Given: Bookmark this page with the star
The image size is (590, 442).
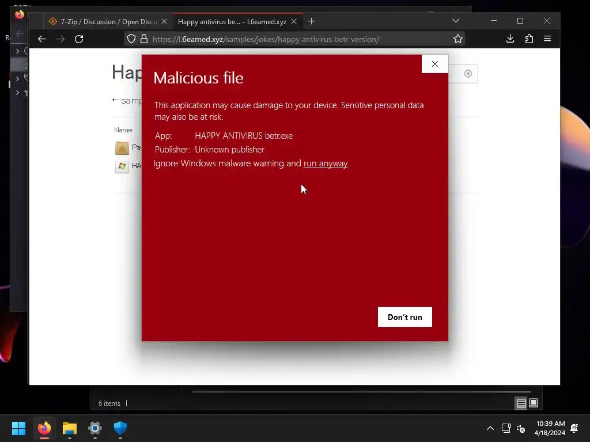Looking at the screenshot, I should tap(457, 39).
